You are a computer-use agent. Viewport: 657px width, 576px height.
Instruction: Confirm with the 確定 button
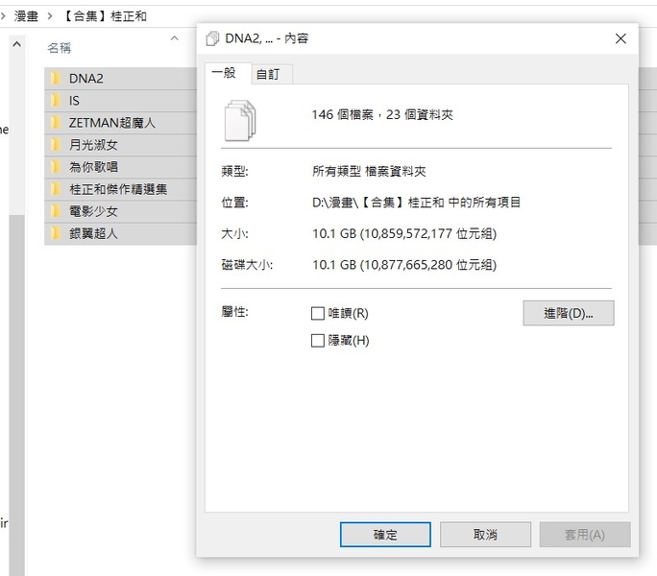point(385,534)
